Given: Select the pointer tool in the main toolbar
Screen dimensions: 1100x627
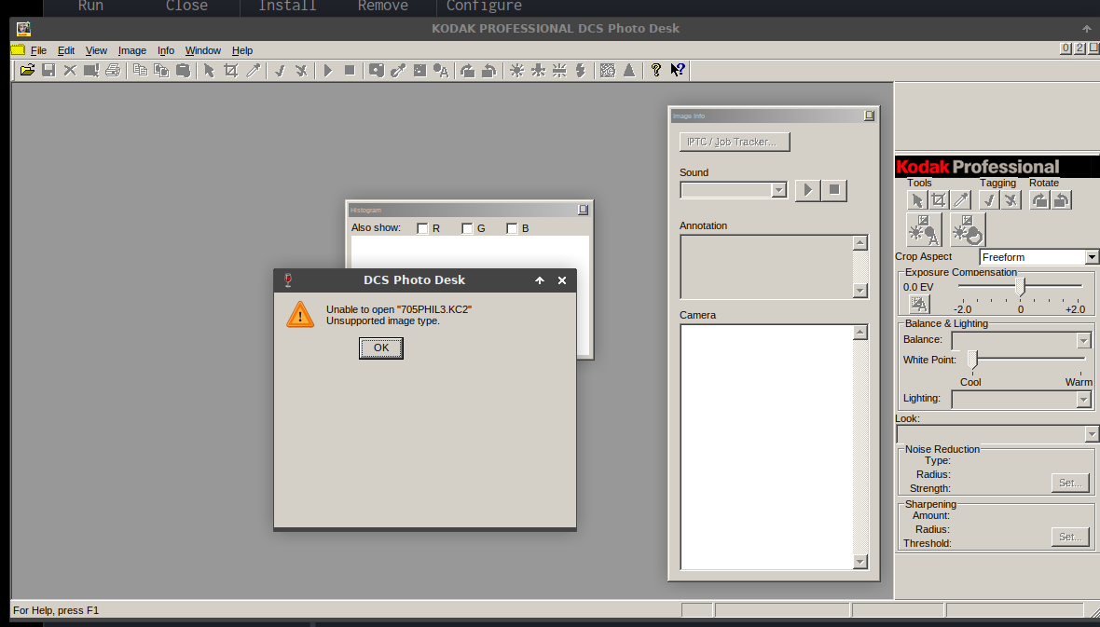Looking at the screenshot, I should click(209, 70).
